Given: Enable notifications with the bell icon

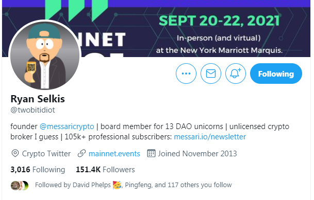Looking at the screenshot, I should click(x=236, y=74).
